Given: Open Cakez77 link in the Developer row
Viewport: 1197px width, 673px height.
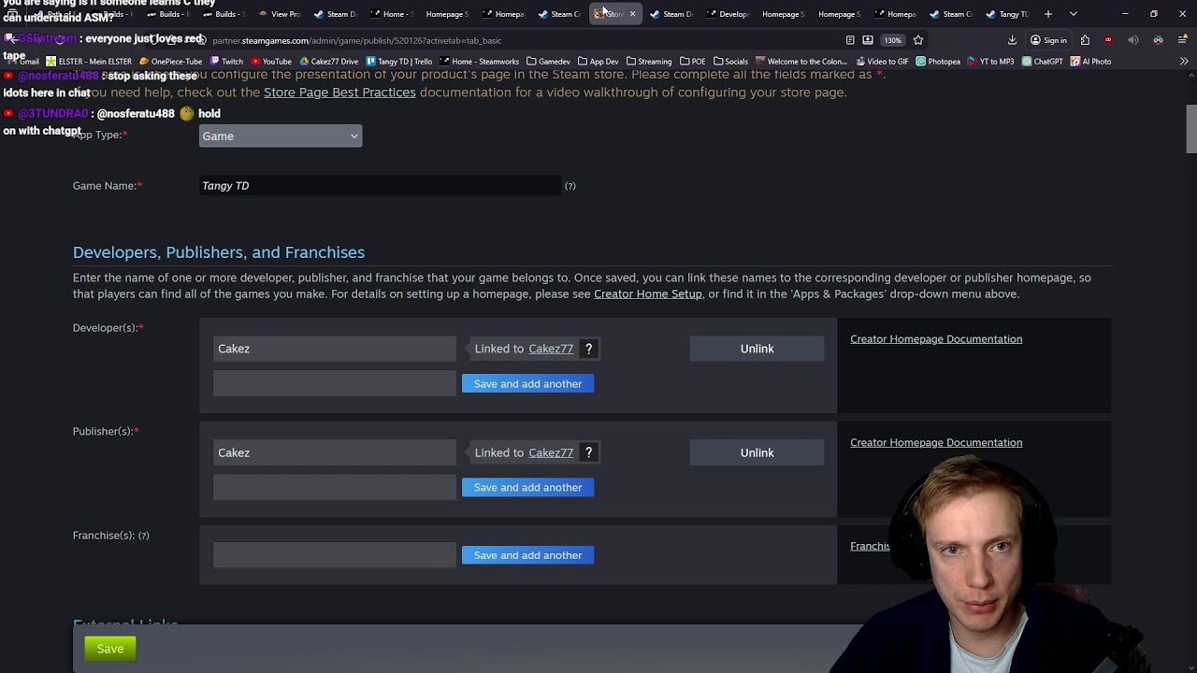Looking at the screenshot, I should tap(551, 349).
